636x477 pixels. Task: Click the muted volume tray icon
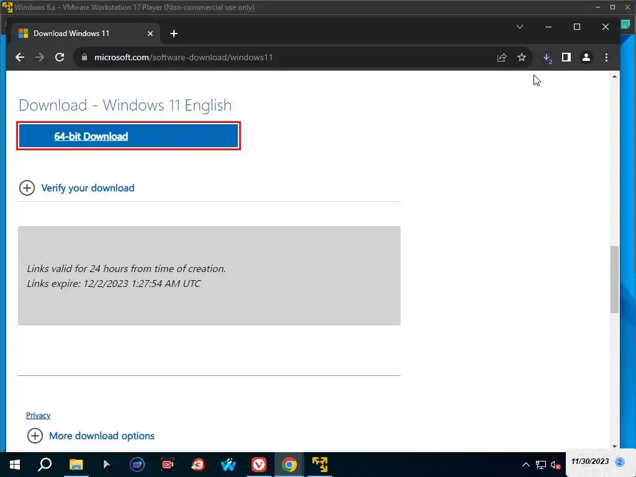[556, 465]
